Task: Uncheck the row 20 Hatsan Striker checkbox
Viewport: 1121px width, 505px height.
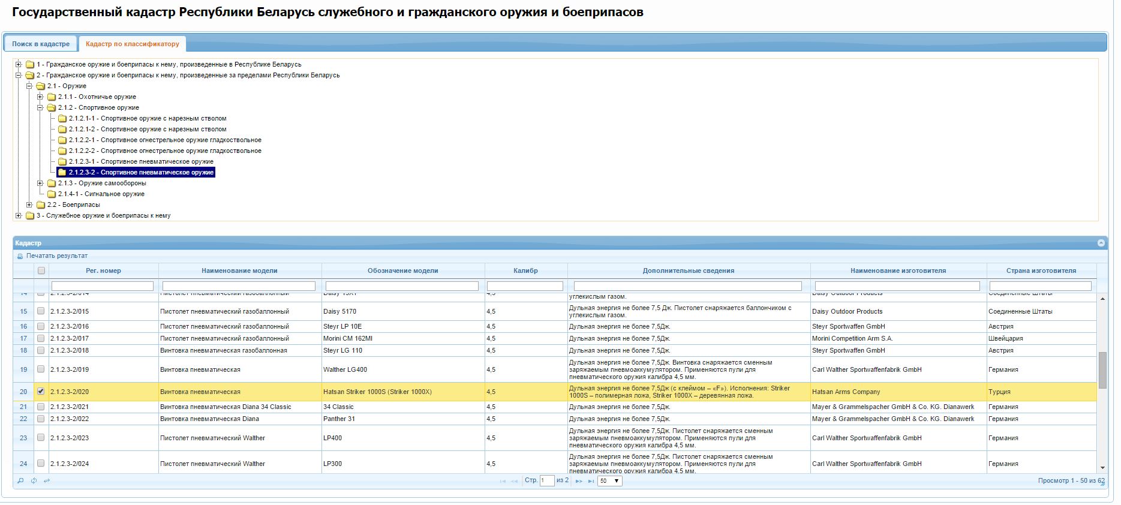Action: (41, 391)
